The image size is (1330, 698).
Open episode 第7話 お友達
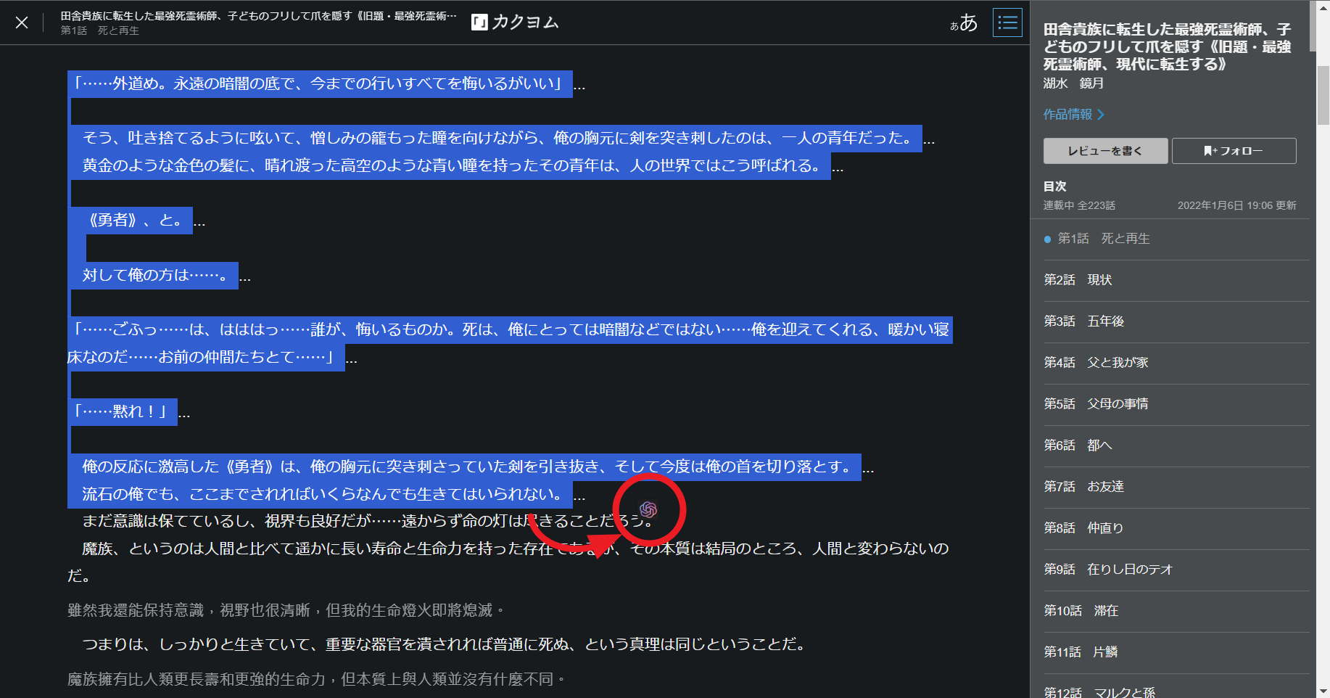click(x=1083, y=487)
